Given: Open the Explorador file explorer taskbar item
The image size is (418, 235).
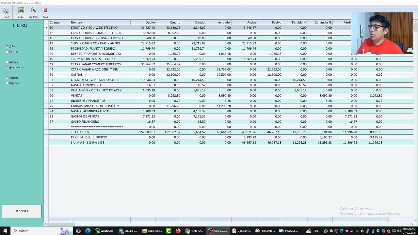Looking at the screenshot, I should click(x=152, y=231).
